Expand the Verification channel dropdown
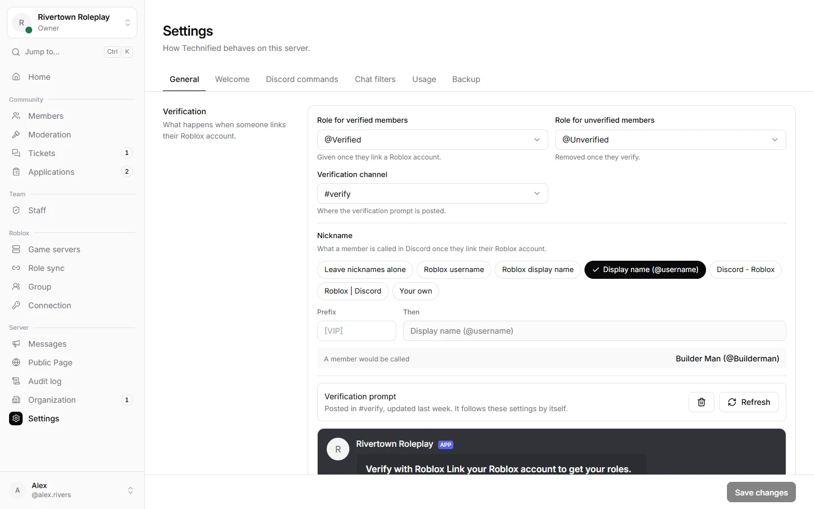The width and height of the screenshot is (814, 509). click(x=432, y=193)
